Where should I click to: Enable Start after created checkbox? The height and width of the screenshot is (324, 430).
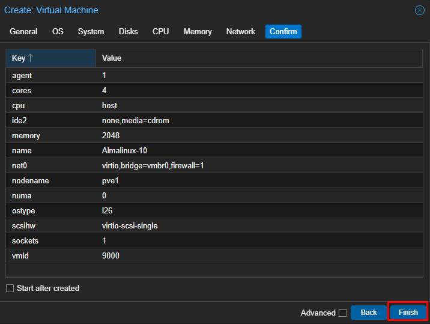pyautogui.click(x=10, y=289)
